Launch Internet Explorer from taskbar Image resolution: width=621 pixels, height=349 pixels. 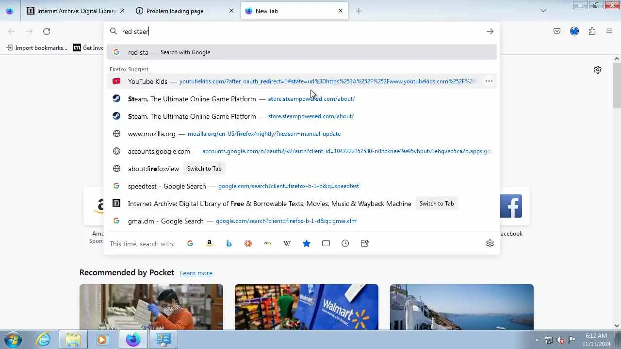click(44, 340)
